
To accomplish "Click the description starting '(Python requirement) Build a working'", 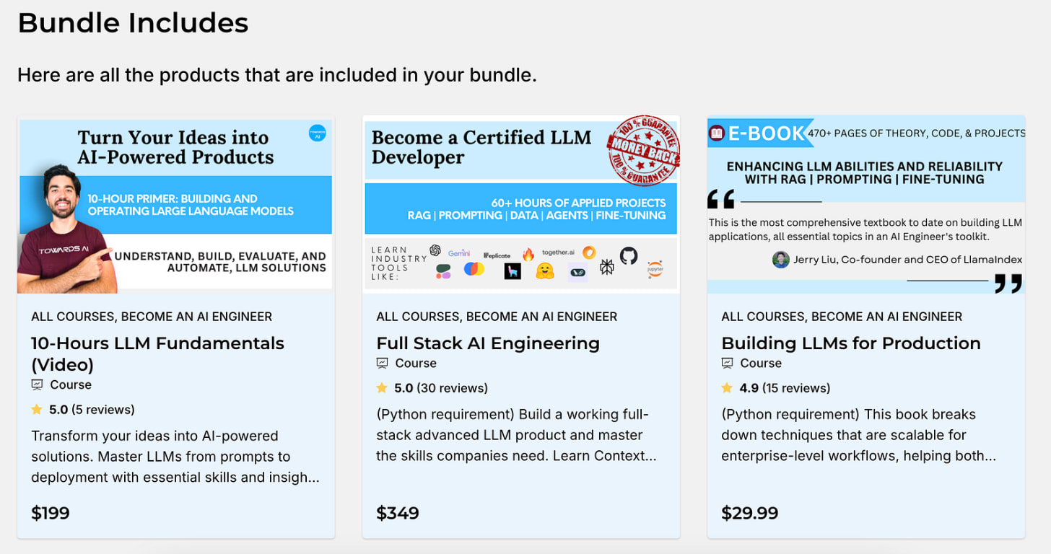I will 516,435.
